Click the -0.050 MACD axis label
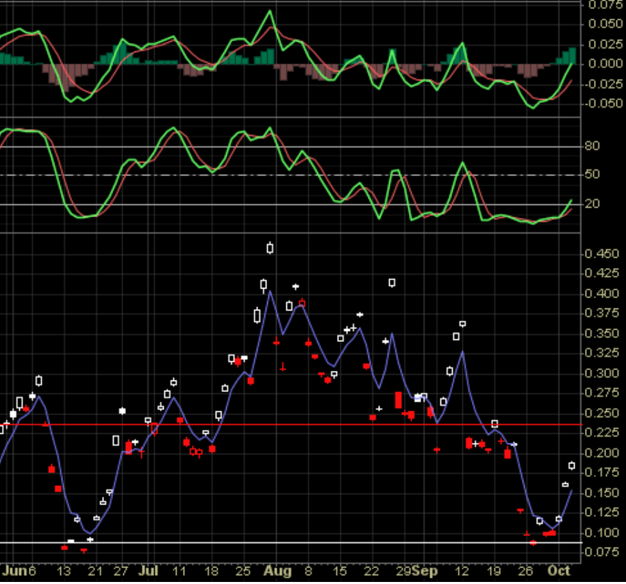This screenshot has width=626, height=584. pos(601,104)
